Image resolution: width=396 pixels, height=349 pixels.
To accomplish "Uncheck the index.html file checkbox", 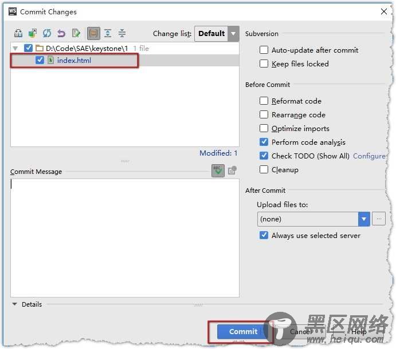I will coord(40,60).
